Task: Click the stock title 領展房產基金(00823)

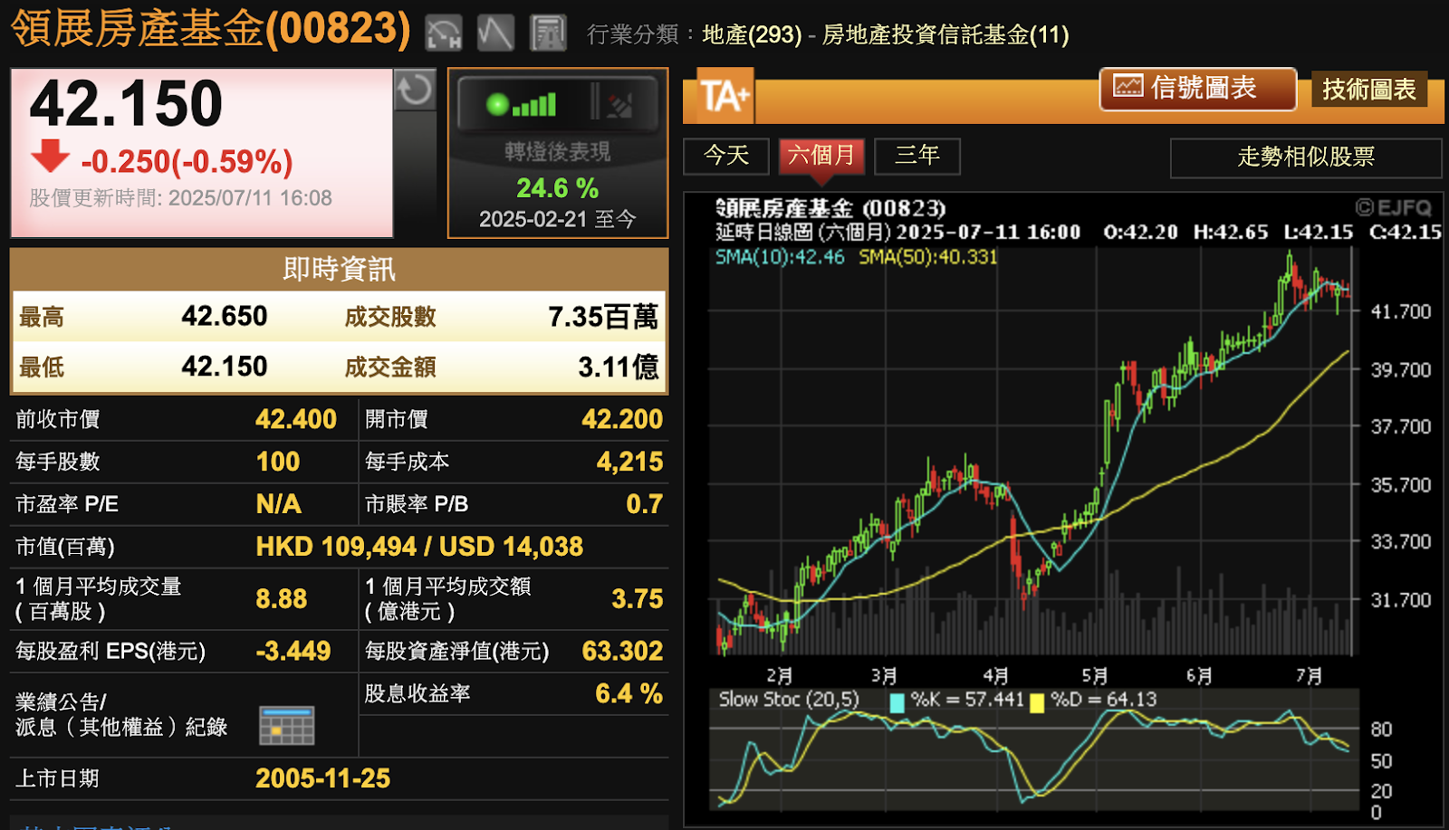Action: tap(211, 29)
